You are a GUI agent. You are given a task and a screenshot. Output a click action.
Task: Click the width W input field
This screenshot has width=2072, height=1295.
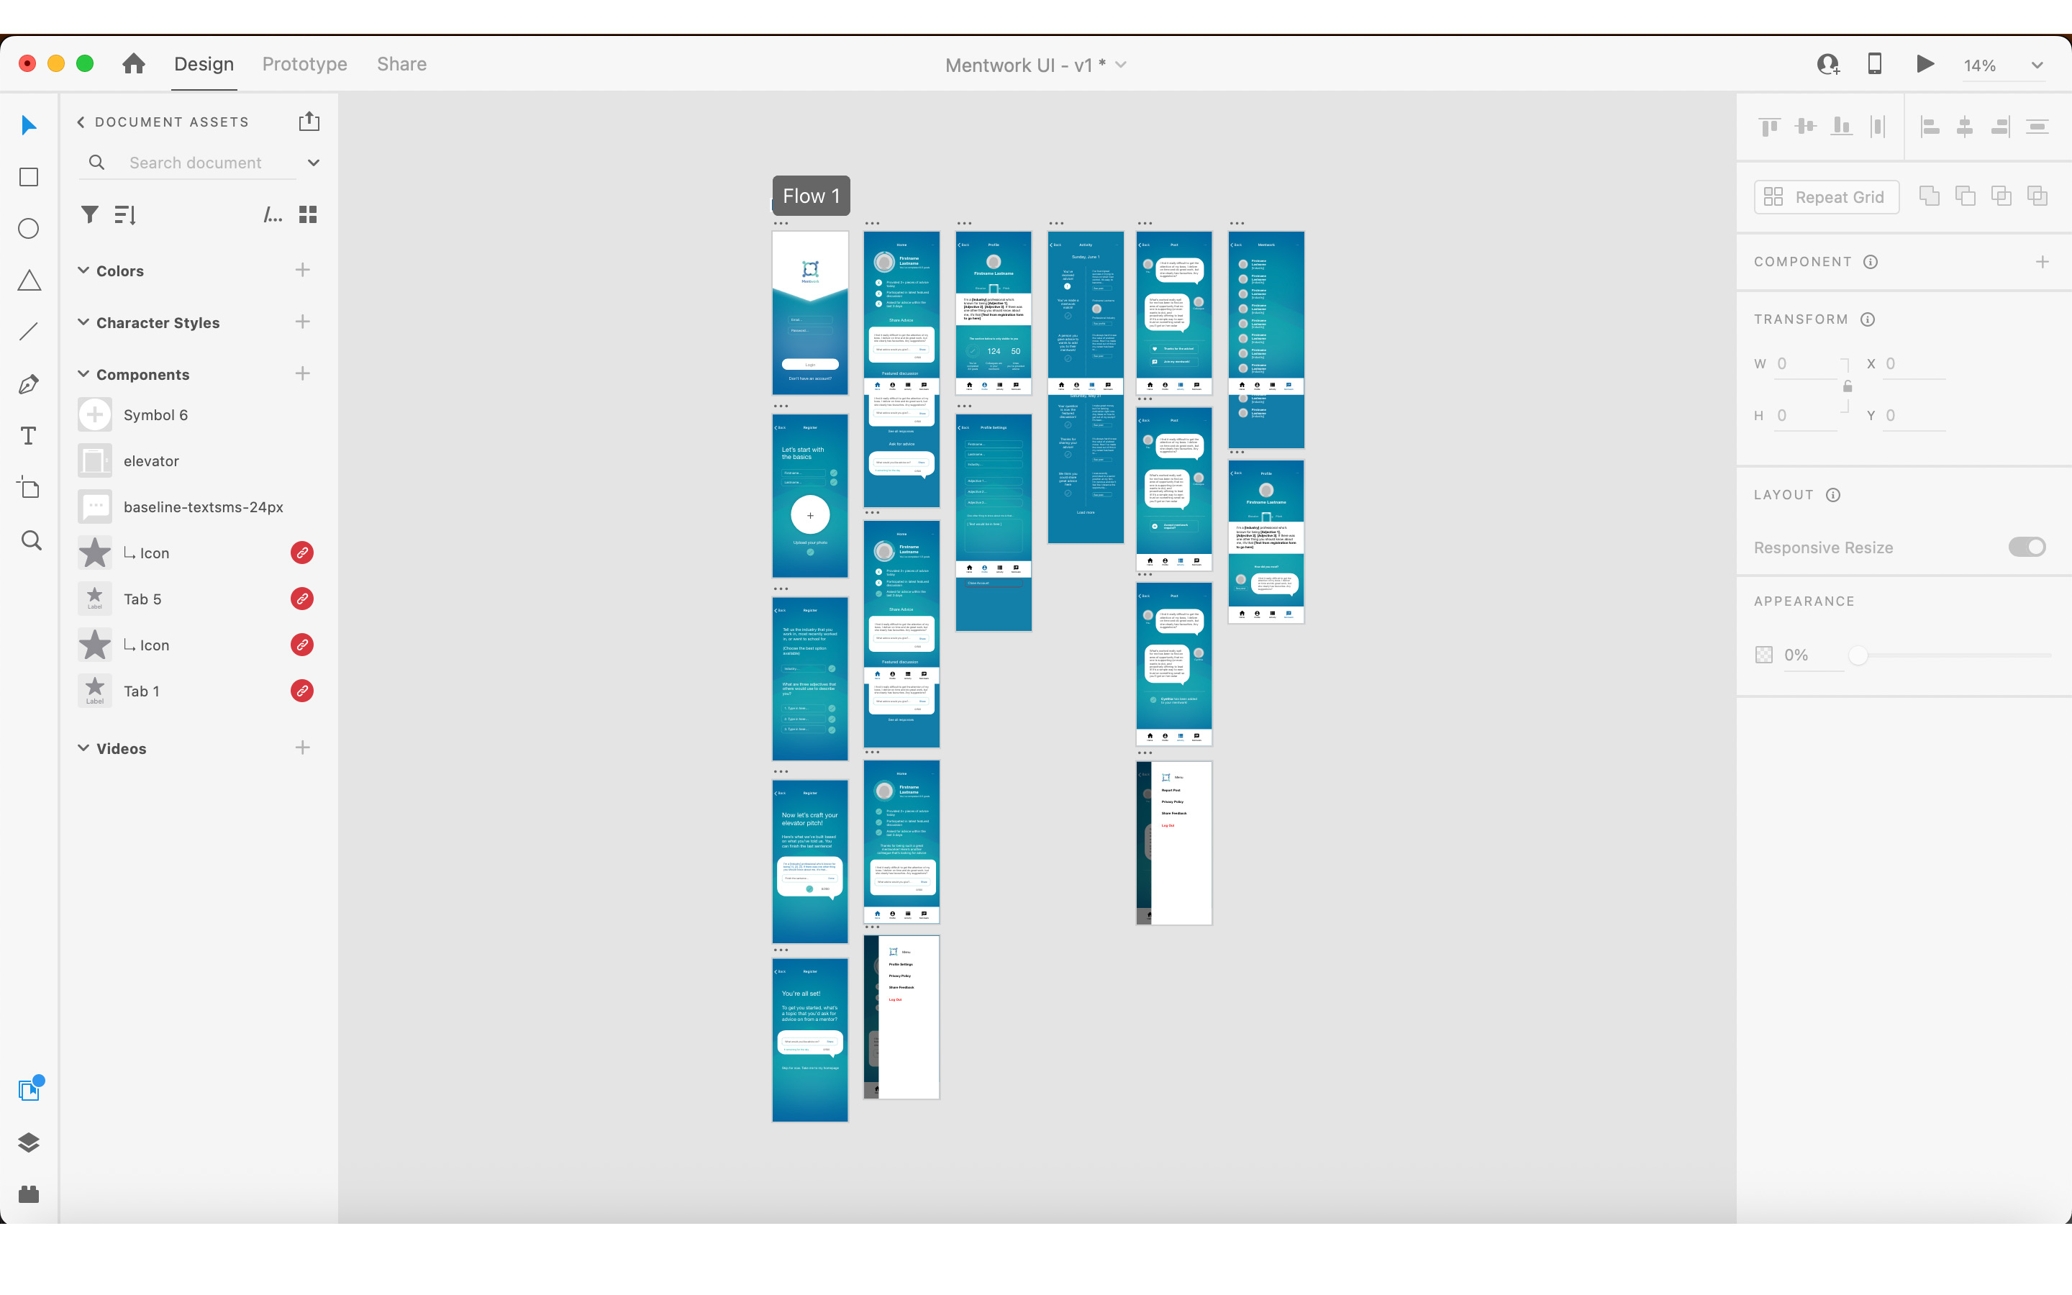coord(1806,364)
